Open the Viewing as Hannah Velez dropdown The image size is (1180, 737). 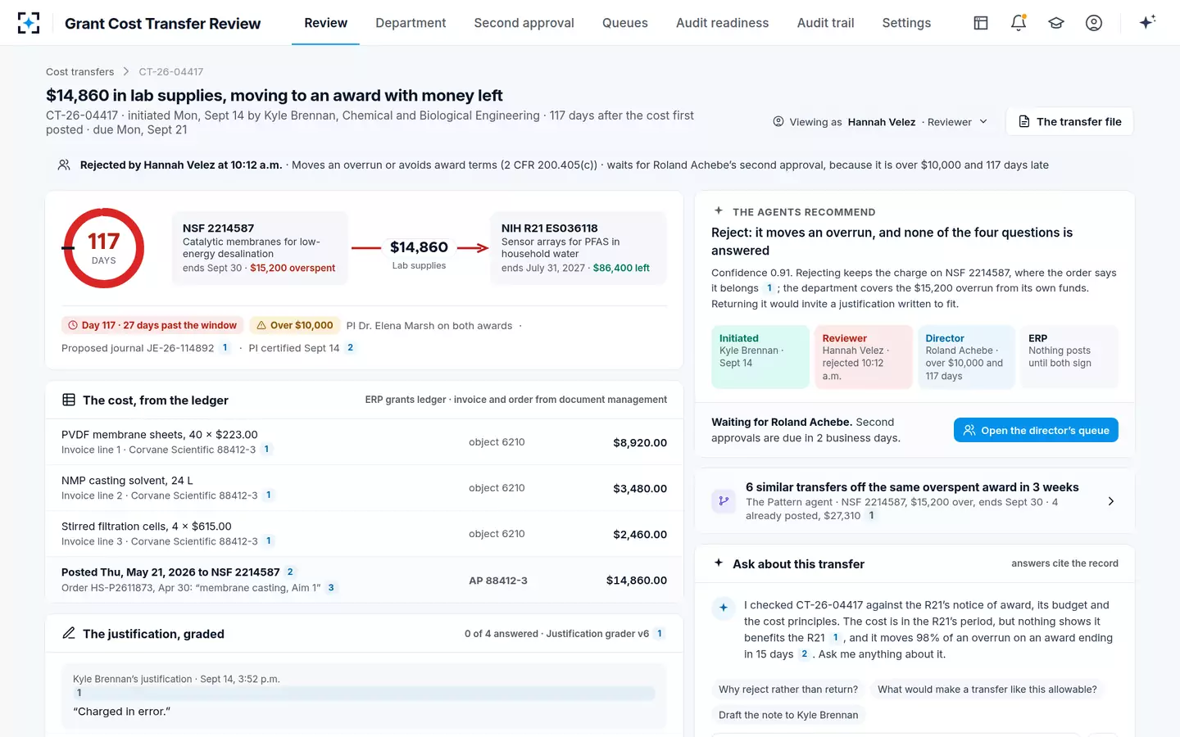click(880, 122)
